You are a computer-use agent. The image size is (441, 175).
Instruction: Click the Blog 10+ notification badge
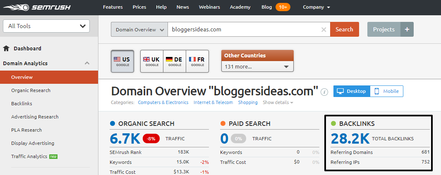pos(283,7)
